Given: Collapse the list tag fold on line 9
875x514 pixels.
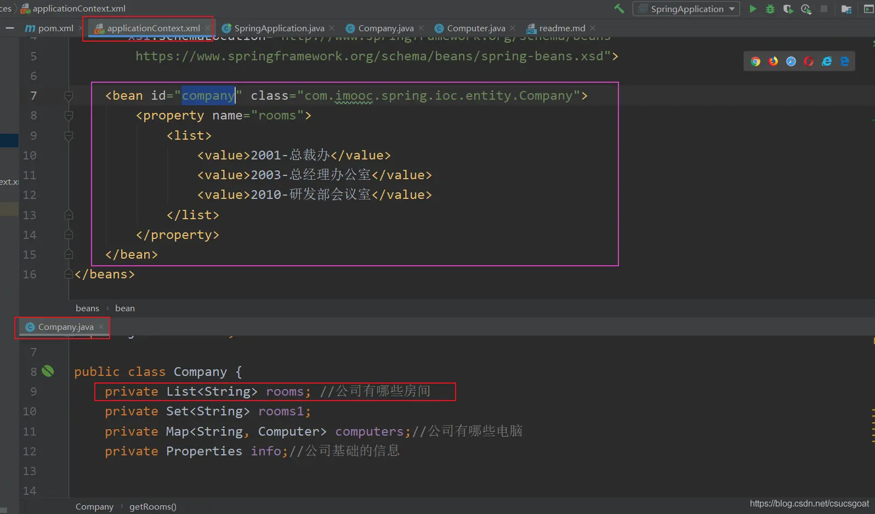Looking at the screenshot, I should tap(69, 136).
